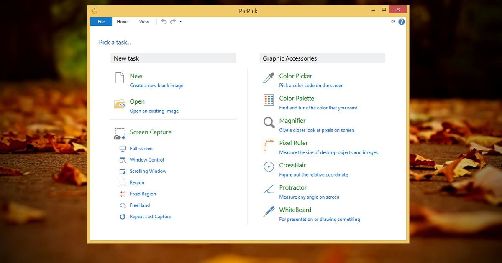Choose New to create blank image
The width and height of the screenshot is (502, 263).
pyautogui.click(x=136, y=76)
